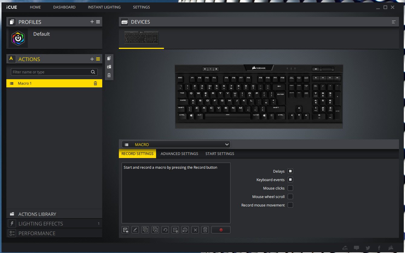Click the remove delays icon with clock and x
The image size is (405, 253).
[185, 230]
